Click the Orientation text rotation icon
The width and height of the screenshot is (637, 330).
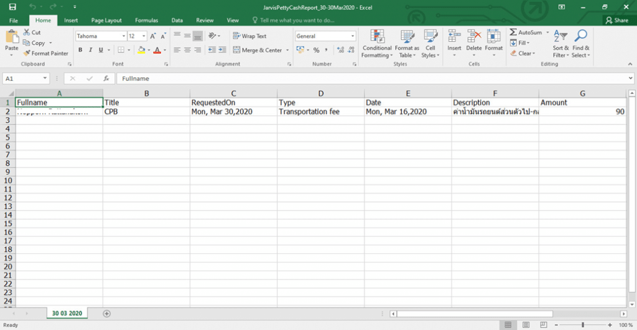pos(213,35)
